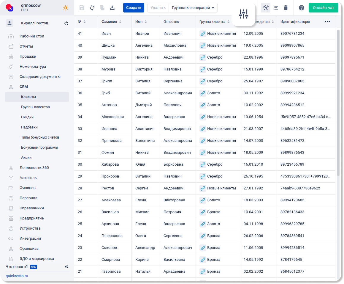The height and width of the screenshot is (284, 344).
Task: Open link icon for client Пушман group
Action: click(x=203, y=57)
